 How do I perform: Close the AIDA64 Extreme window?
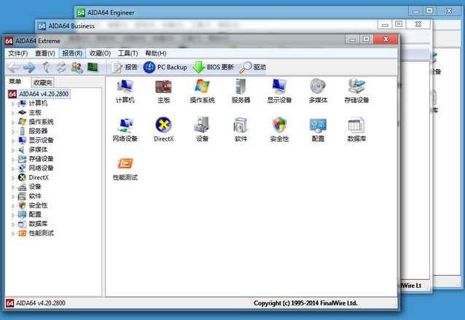coord(386,39)
